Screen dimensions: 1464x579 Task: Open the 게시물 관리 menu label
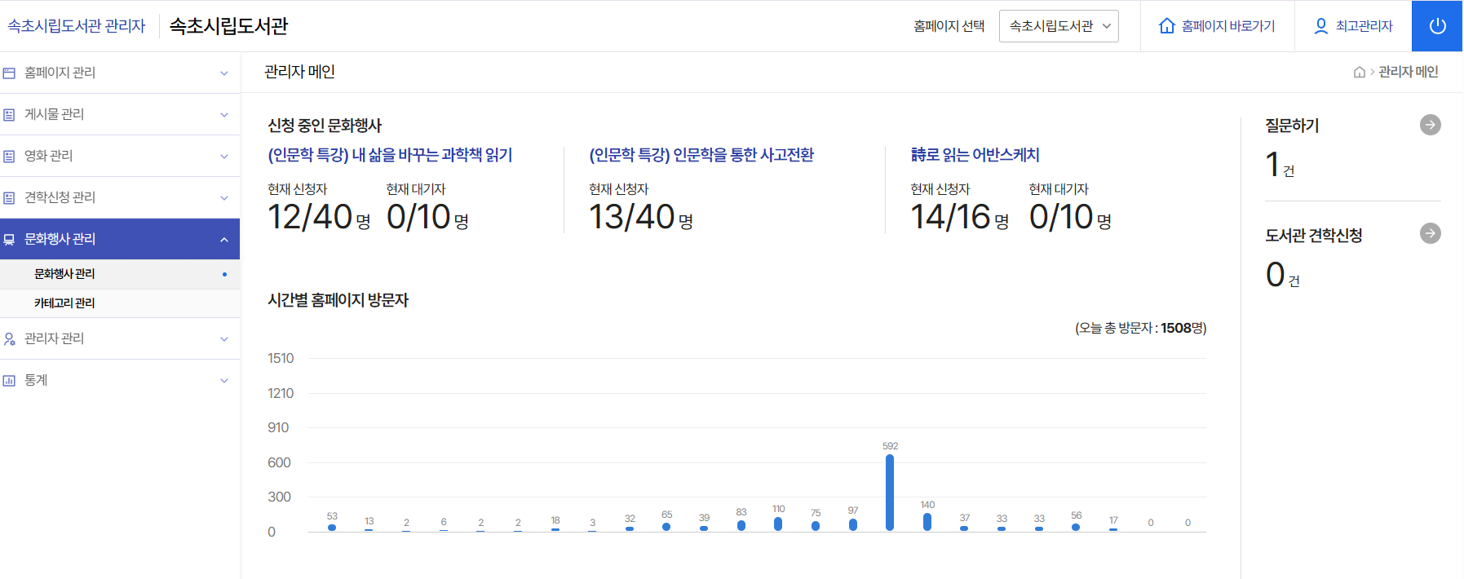coord(54,114)
